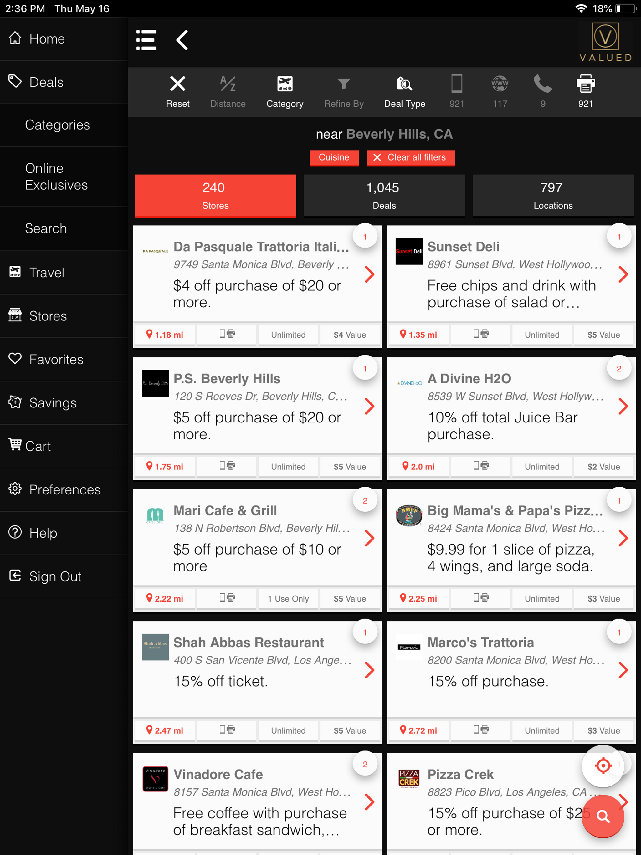
Task: Tap the locate-me crosshair button
Action: [603, 765]
